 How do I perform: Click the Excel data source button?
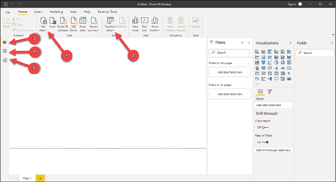click(52, 23)
